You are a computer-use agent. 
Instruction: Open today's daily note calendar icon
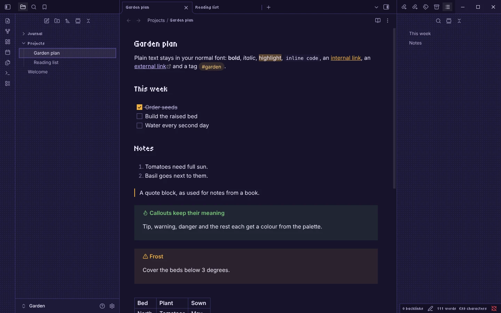click(x=8, y=52)
